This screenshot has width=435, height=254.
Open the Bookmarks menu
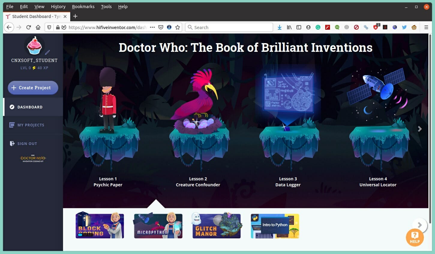(83, 7)
